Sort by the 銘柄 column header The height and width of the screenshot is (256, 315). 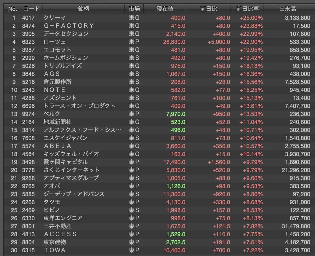point(83,9)
